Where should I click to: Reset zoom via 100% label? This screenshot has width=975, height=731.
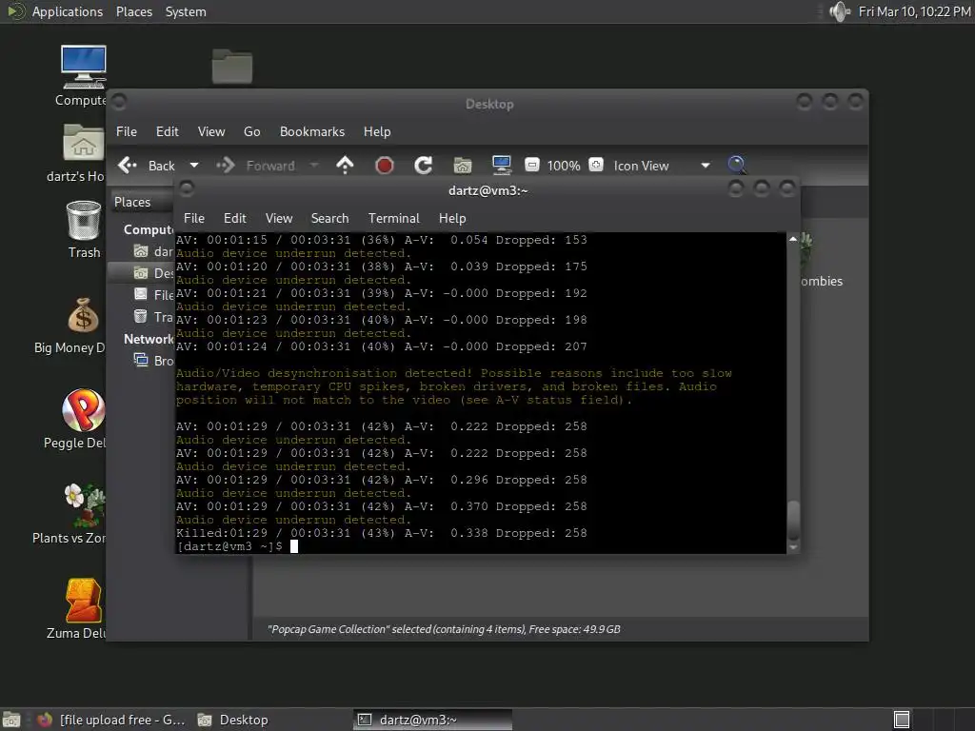(x=564, y=166)
